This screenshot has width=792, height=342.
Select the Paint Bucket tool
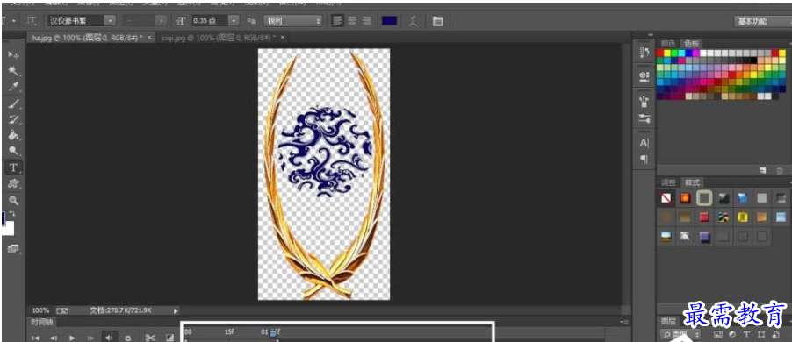[x=14, y=135]
